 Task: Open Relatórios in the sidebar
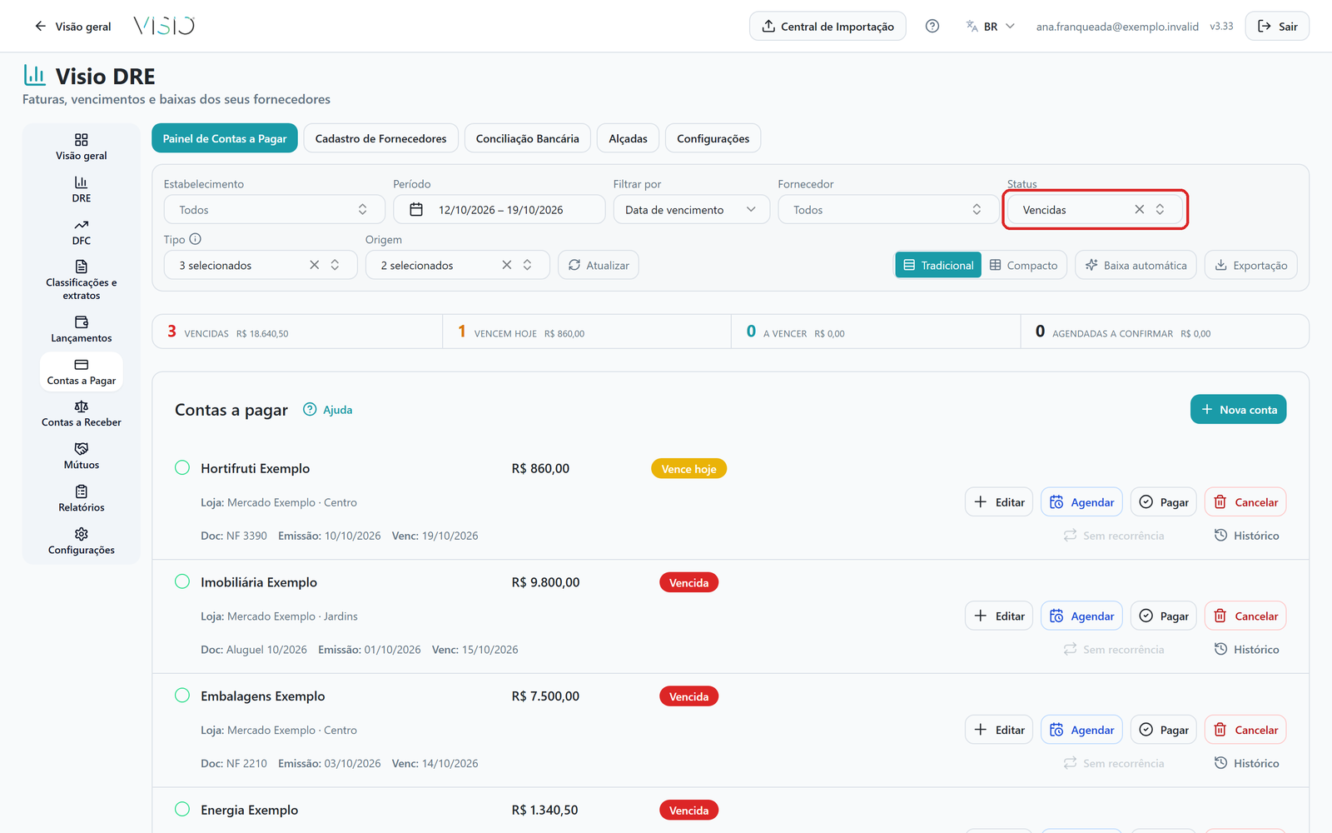pyautogui.click(x=81, y=498)
